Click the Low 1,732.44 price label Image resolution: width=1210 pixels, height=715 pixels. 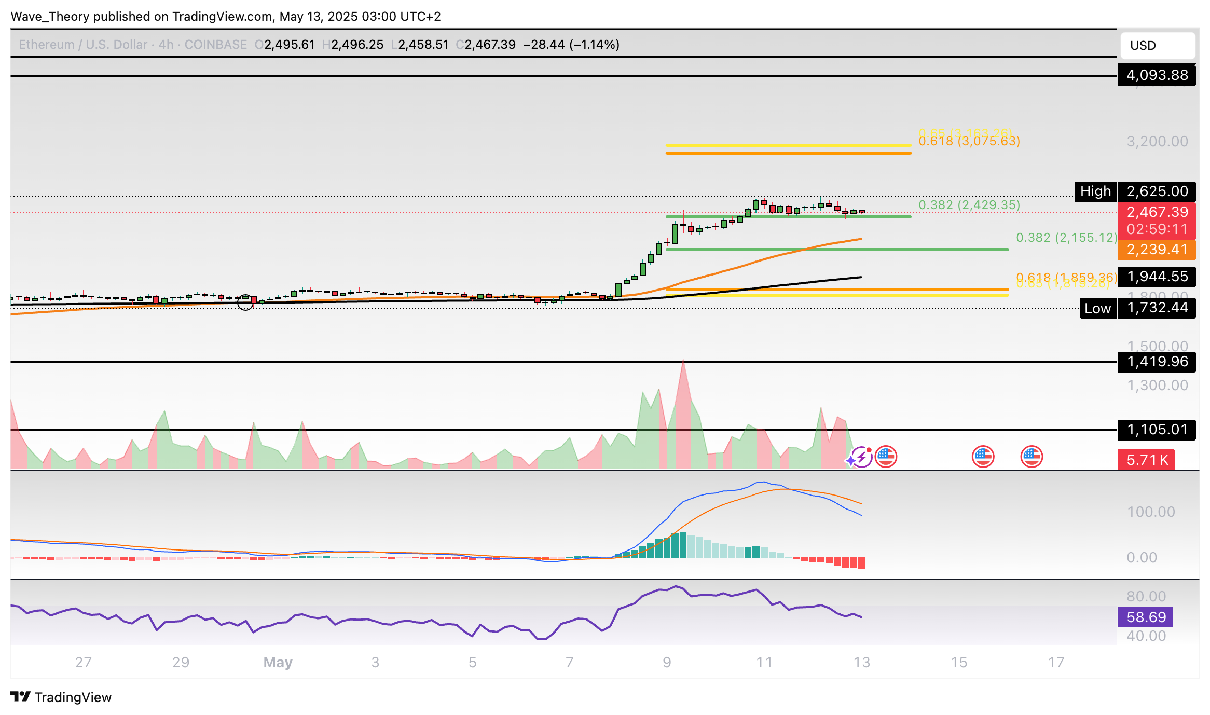tap(1157, 308)
